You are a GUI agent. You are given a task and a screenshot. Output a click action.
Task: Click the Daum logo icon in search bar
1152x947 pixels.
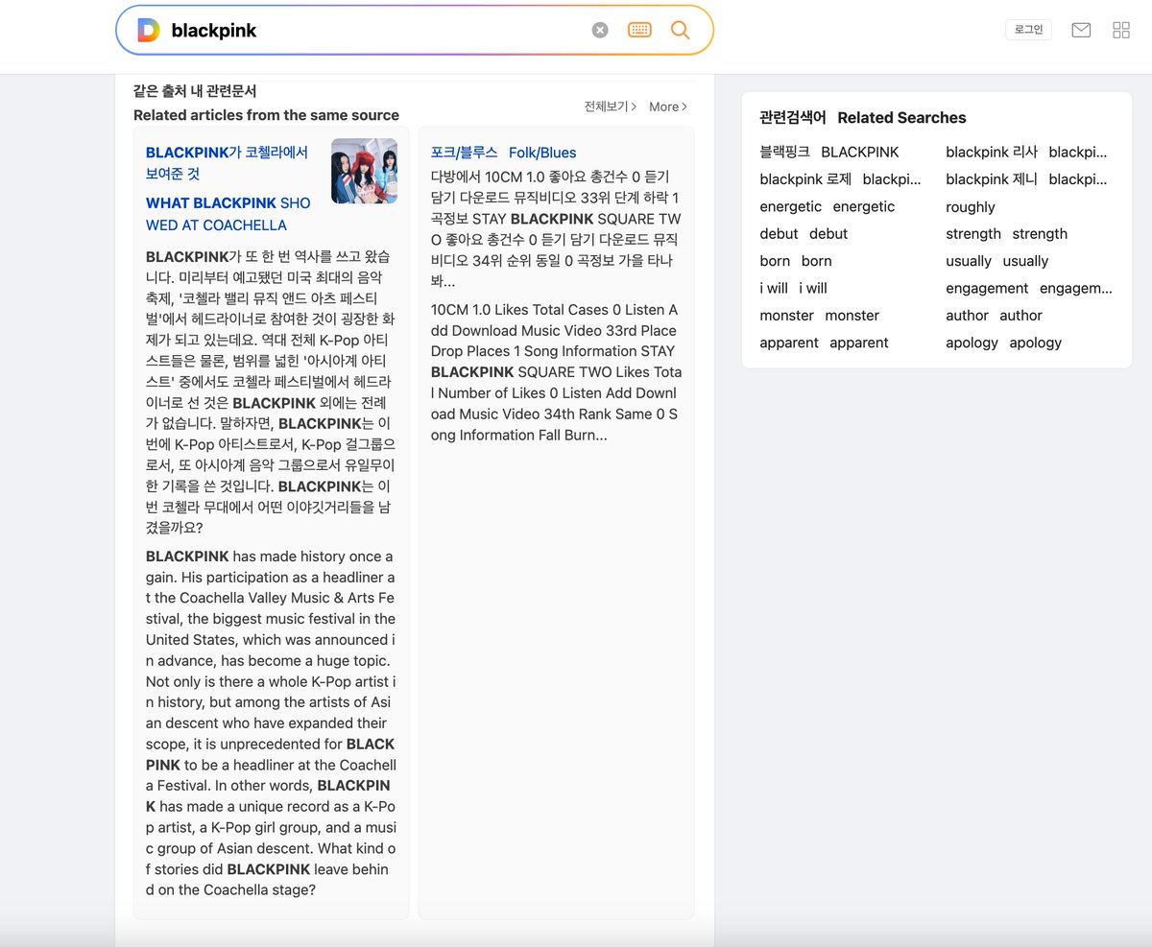coord(148,30)
